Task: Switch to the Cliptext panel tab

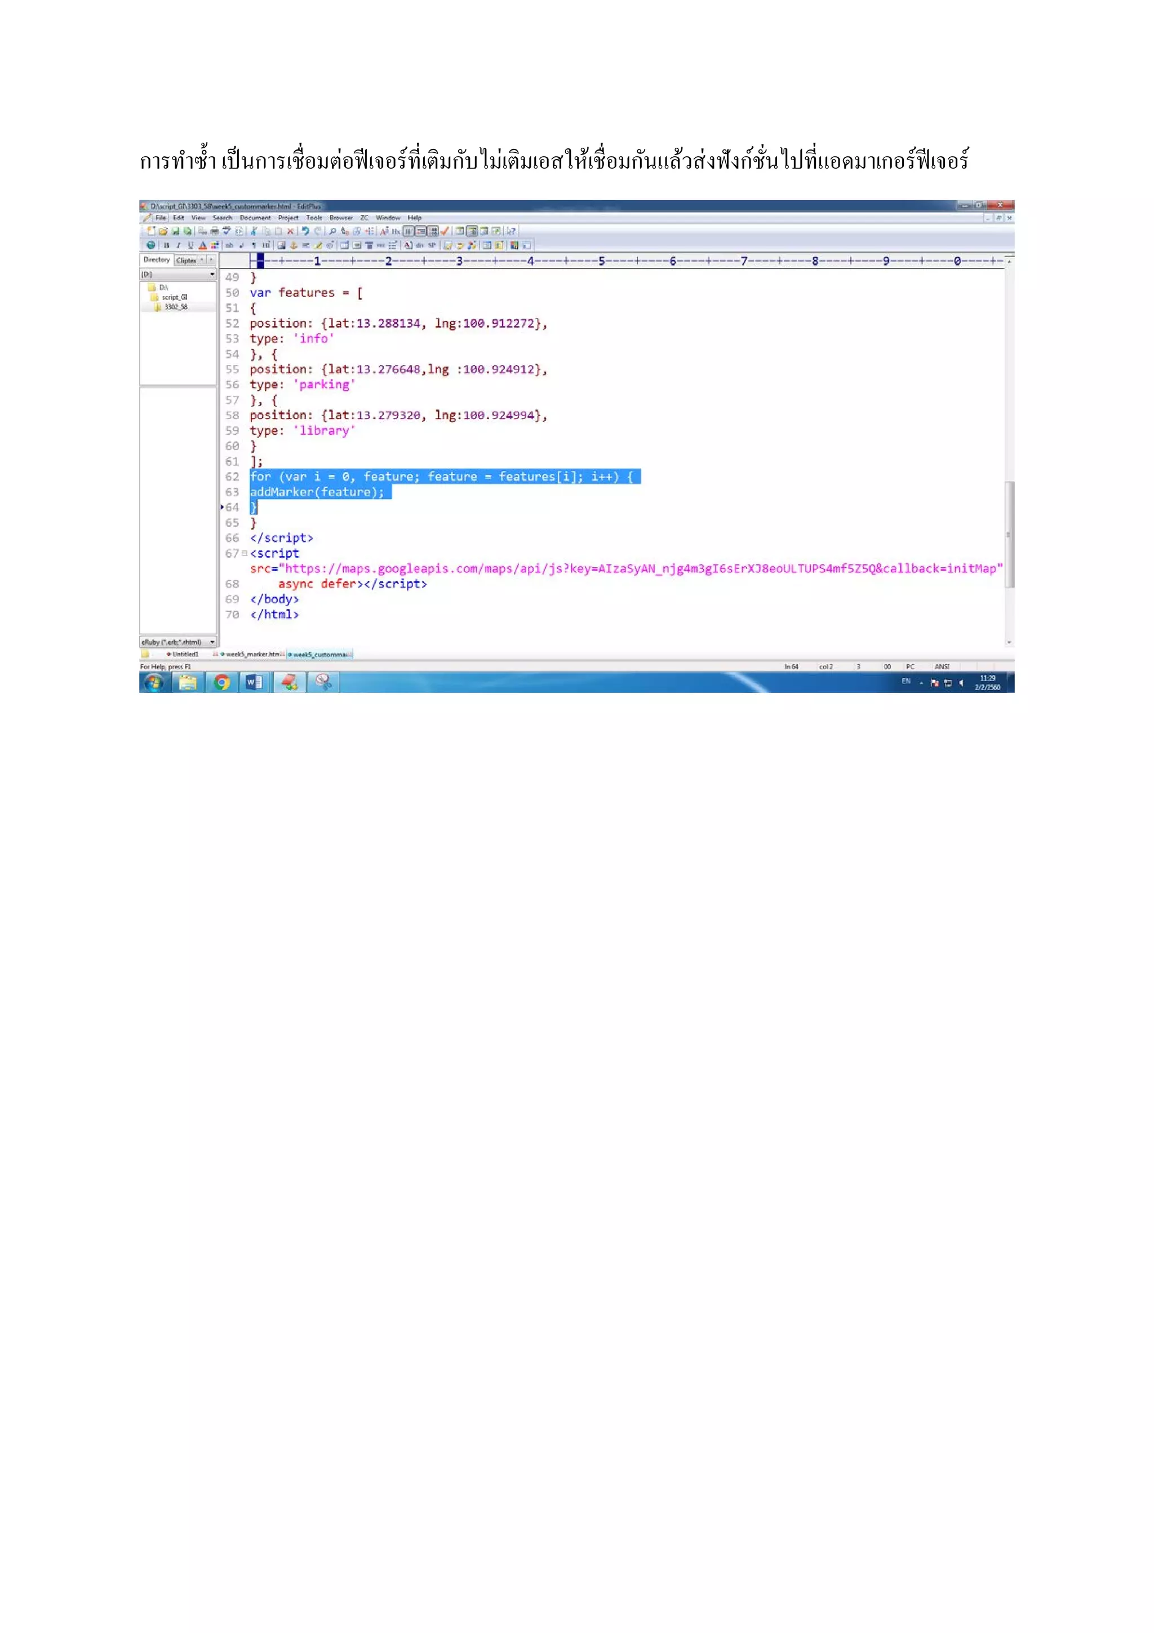Action: click(x=186, y=261)
